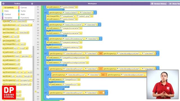This screenshot has height=101, width=180.
Task: Switch to the Turtle toolbox category
Action: pyautogui.click(x=23, y=11)
